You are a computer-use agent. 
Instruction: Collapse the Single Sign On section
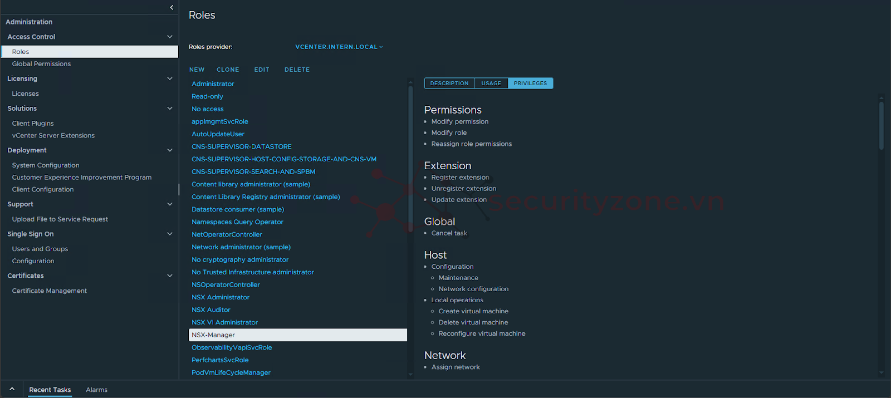pyautogui.click(x=169, y=234)
